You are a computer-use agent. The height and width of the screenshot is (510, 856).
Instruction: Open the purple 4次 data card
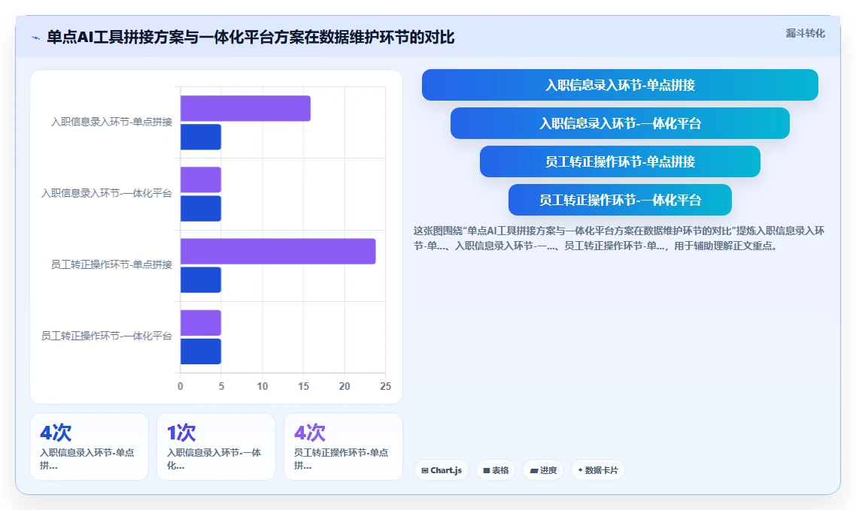pos(344,446)
